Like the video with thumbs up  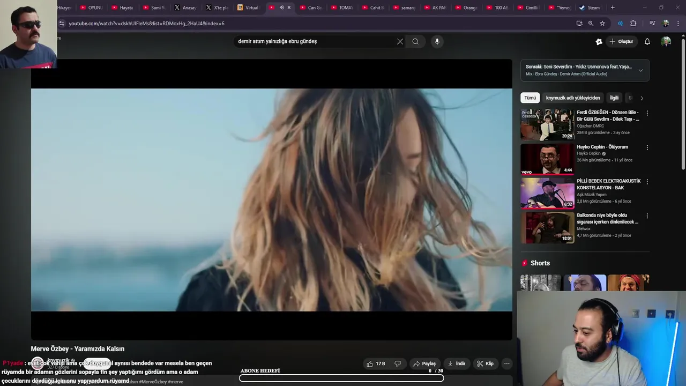pyautogui.click(x=376, y=363)
